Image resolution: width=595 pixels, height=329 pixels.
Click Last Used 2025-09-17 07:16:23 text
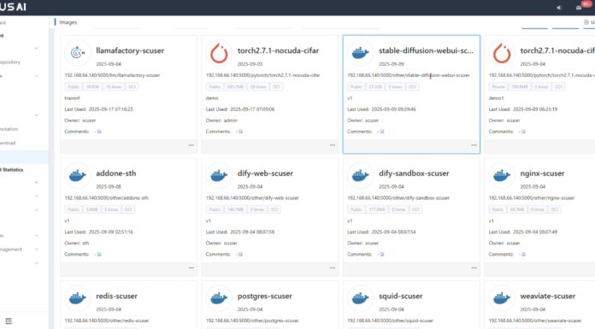click(x=98, y=109)
